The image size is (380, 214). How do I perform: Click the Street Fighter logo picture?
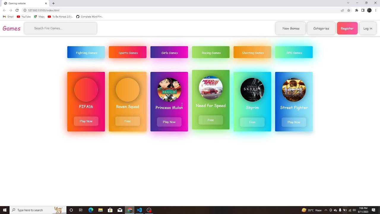(294, 90)
